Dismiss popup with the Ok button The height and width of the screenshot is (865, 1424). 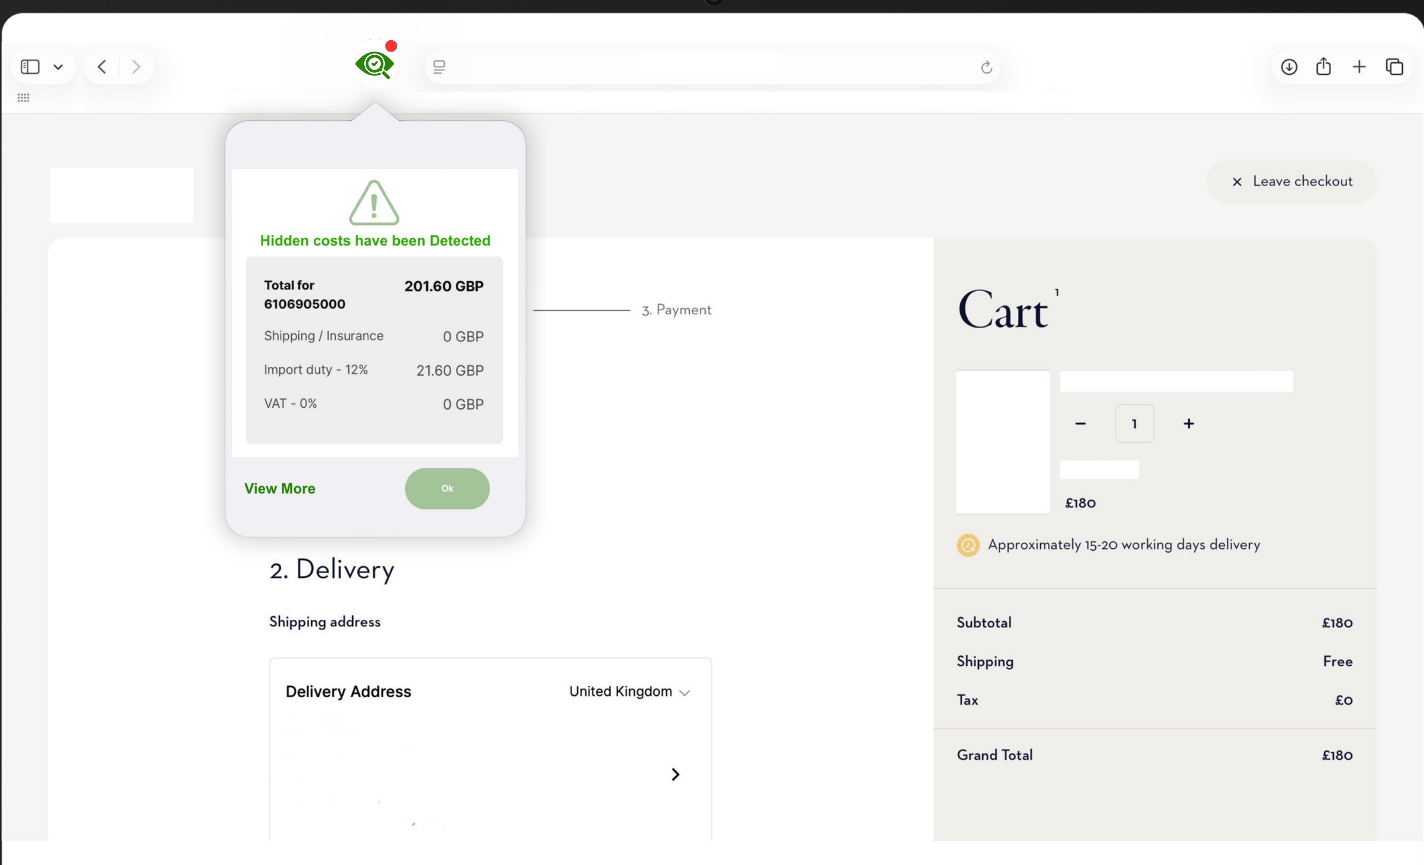click(447, 489)
